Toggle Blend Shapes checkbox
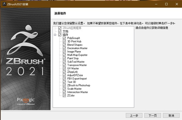The image size is (182, 120). click(x=64, y=45)
